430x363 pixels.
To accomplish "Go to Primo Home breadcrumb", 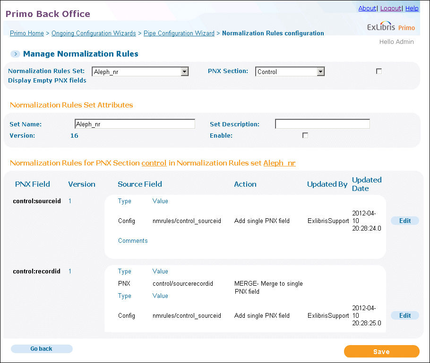I will [27, 33].
